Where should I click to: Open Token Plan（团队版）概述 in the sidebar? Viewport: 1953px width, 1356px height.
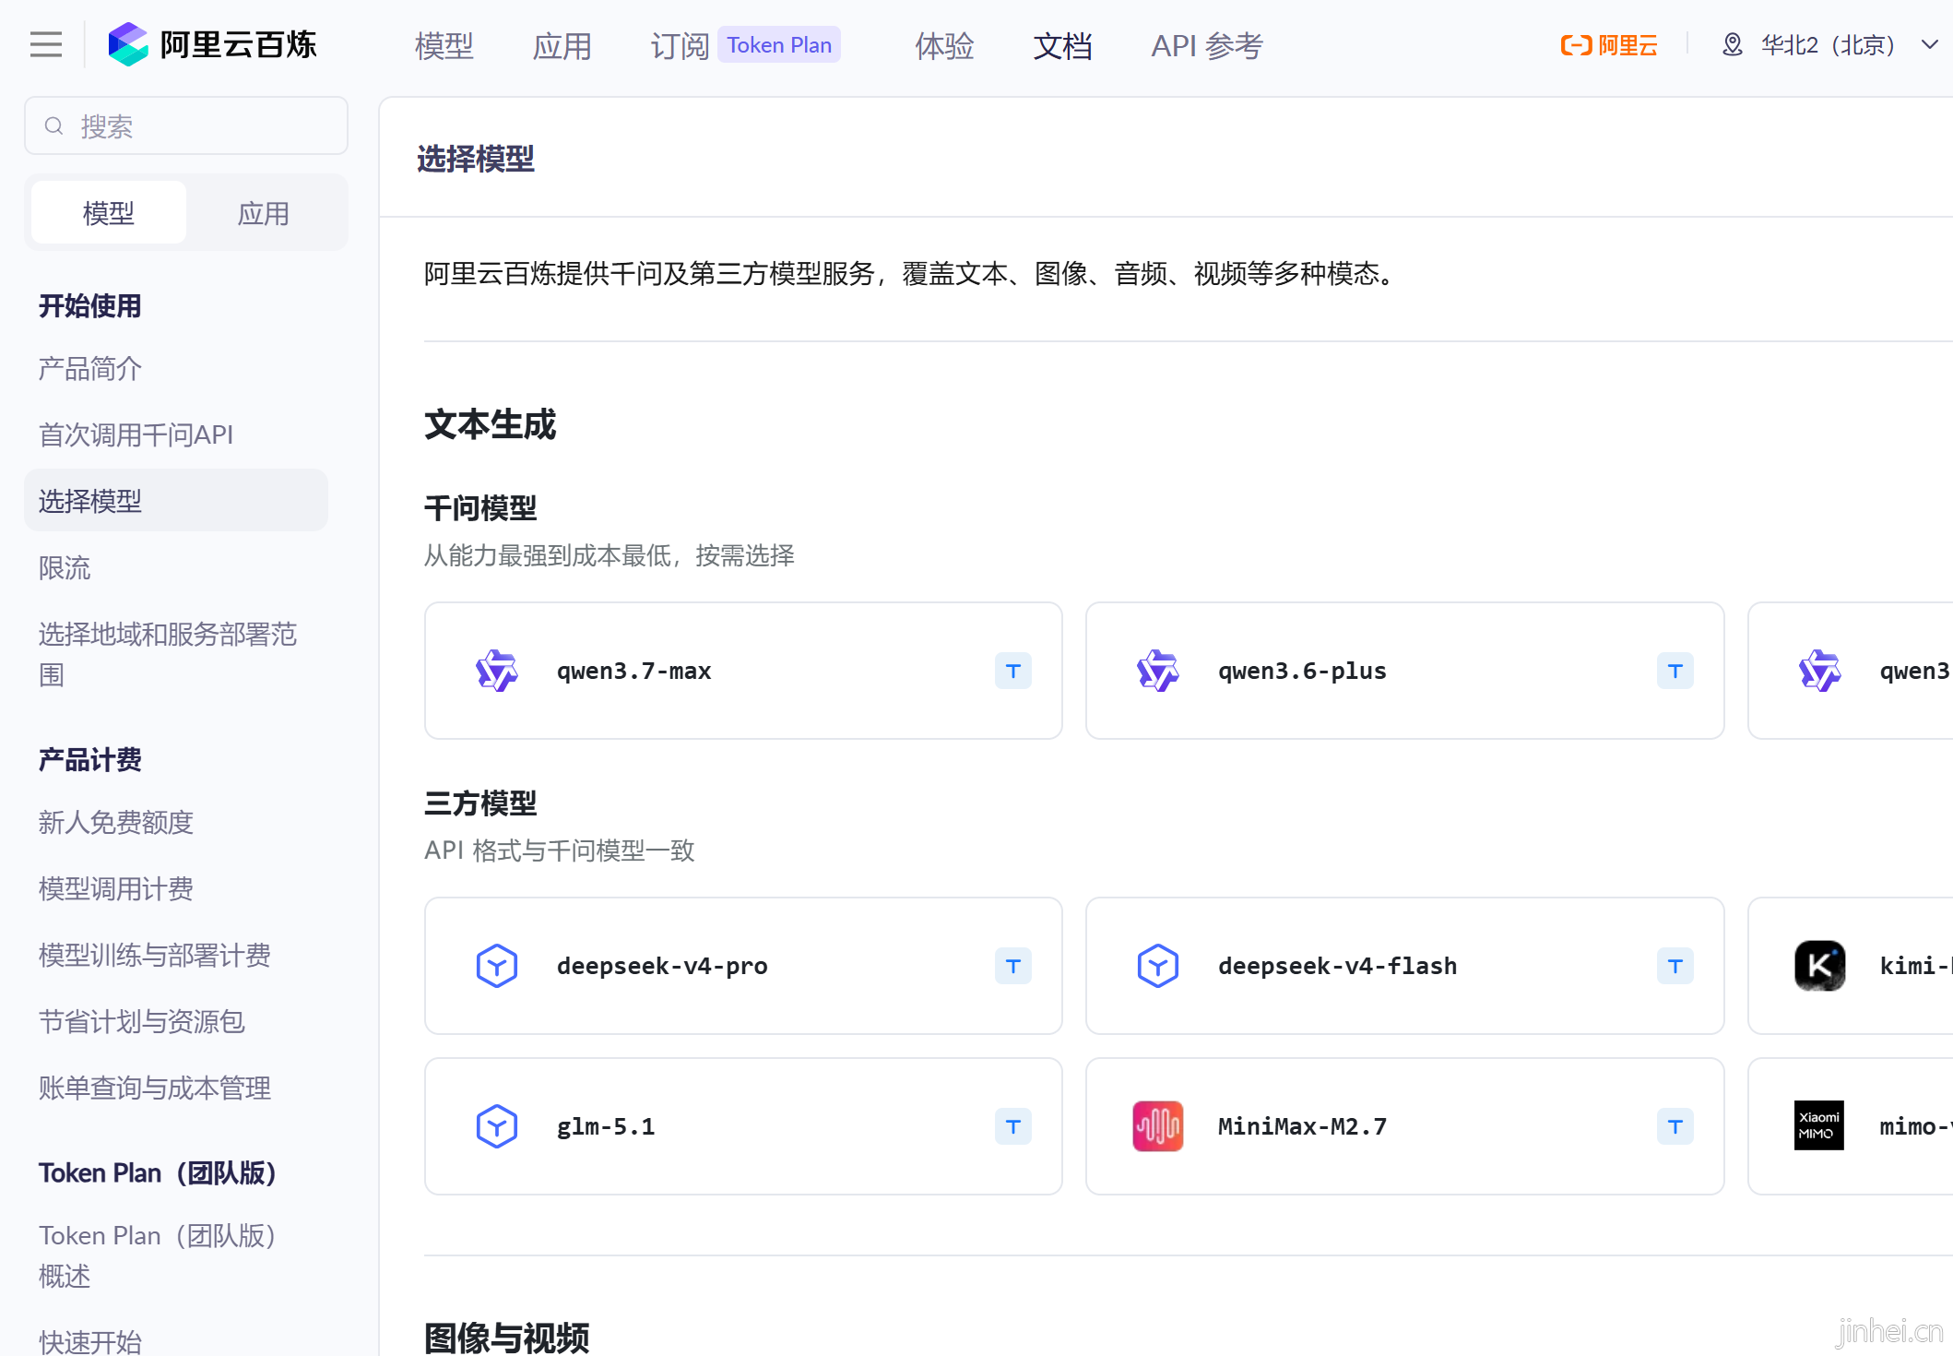[x=158, y=1255]
